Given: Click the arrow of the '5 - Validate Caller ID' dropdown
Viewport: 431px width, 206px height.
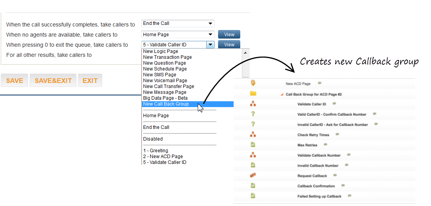Looking at the screenshot, I should click(211, 45).
